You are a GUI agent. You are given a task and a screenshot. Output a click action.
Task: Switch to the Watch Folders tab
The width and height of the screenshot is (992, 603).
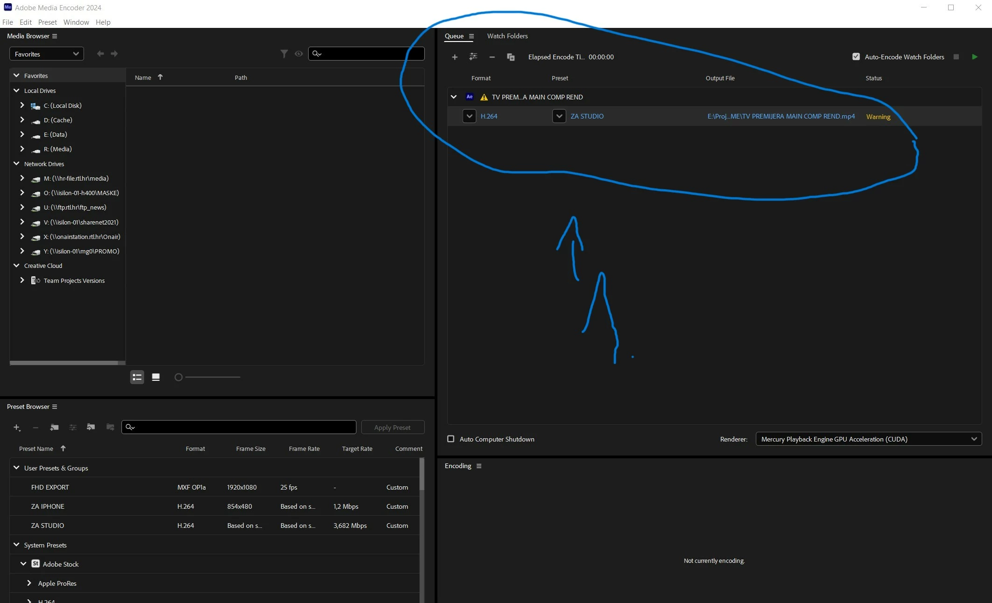(507, 36)
